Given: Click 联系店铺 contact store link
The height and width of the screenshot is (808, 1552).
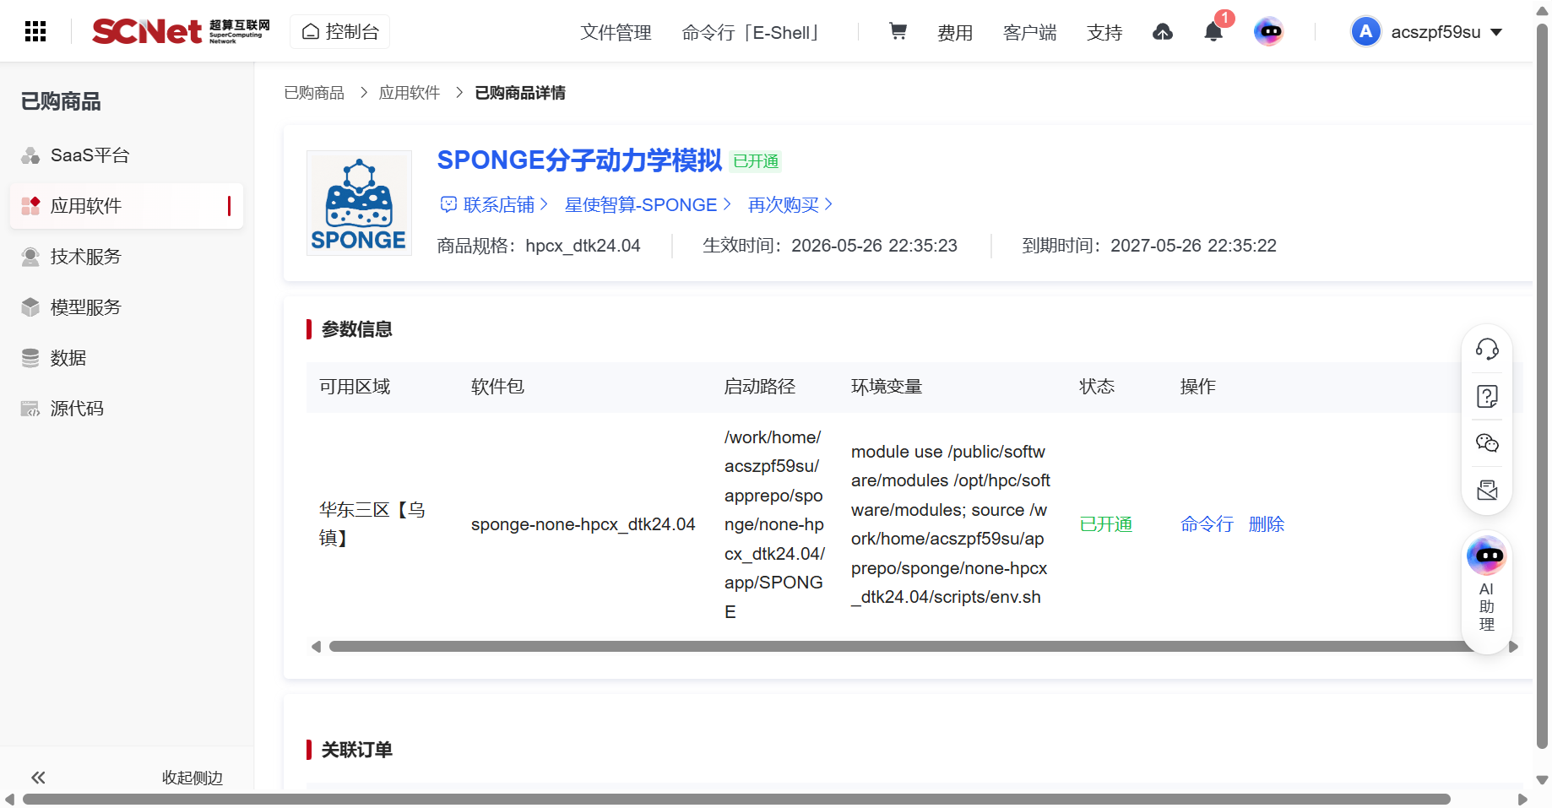Looking at the screenshot, I should [x=494, y=204].
